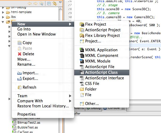Select the New menu entry
The height and width of the screenshot is (133, 161).
[43, 24]
